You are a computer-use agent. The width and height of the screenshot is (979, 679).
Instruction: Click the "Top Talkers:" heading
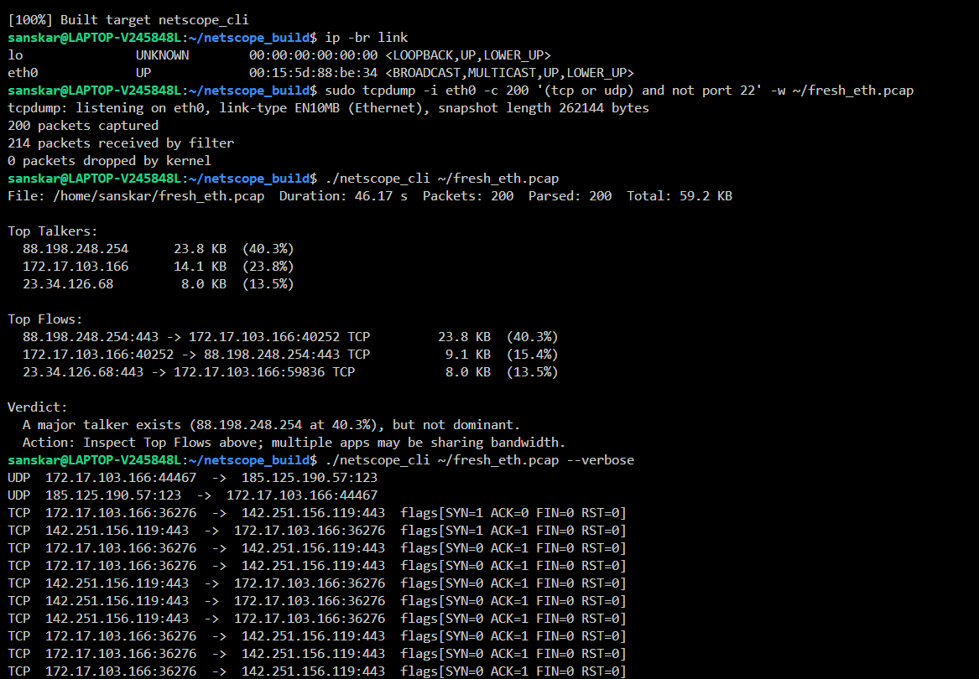pos(53,231)
